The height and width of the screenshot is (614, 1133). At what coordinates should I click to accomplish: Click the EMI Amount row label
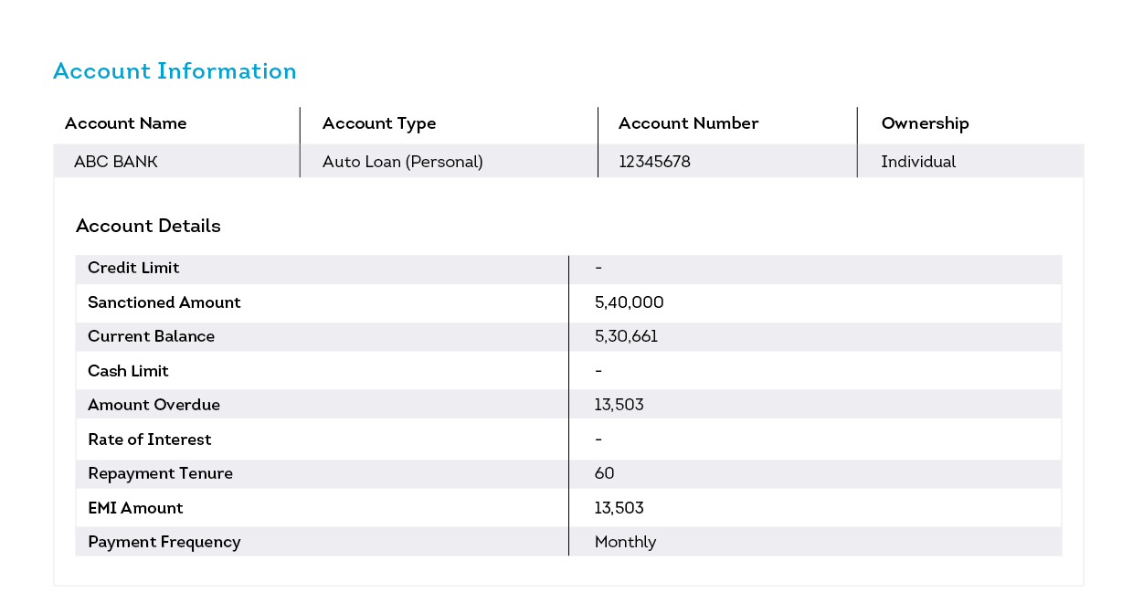click(135, 508)
